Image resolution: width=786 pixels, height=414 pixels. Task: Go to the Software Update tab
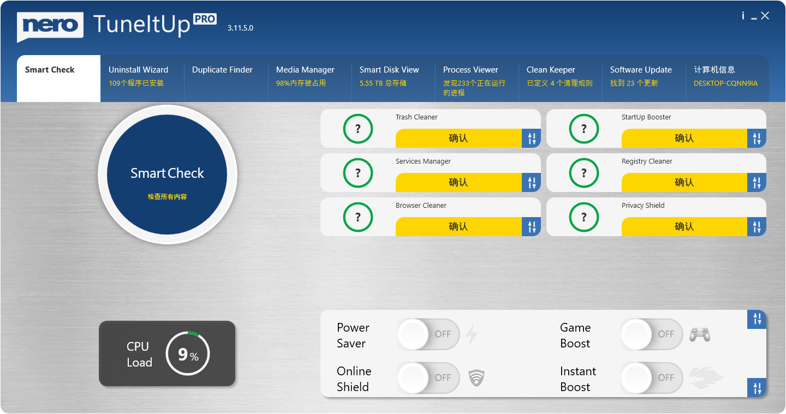[644, 79]
